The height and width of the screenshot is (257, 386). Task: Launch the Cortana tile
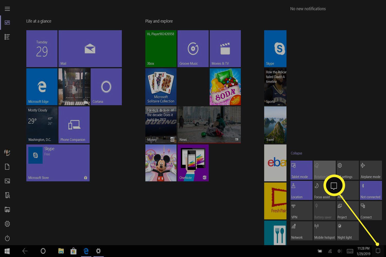[x=106, y=87]
